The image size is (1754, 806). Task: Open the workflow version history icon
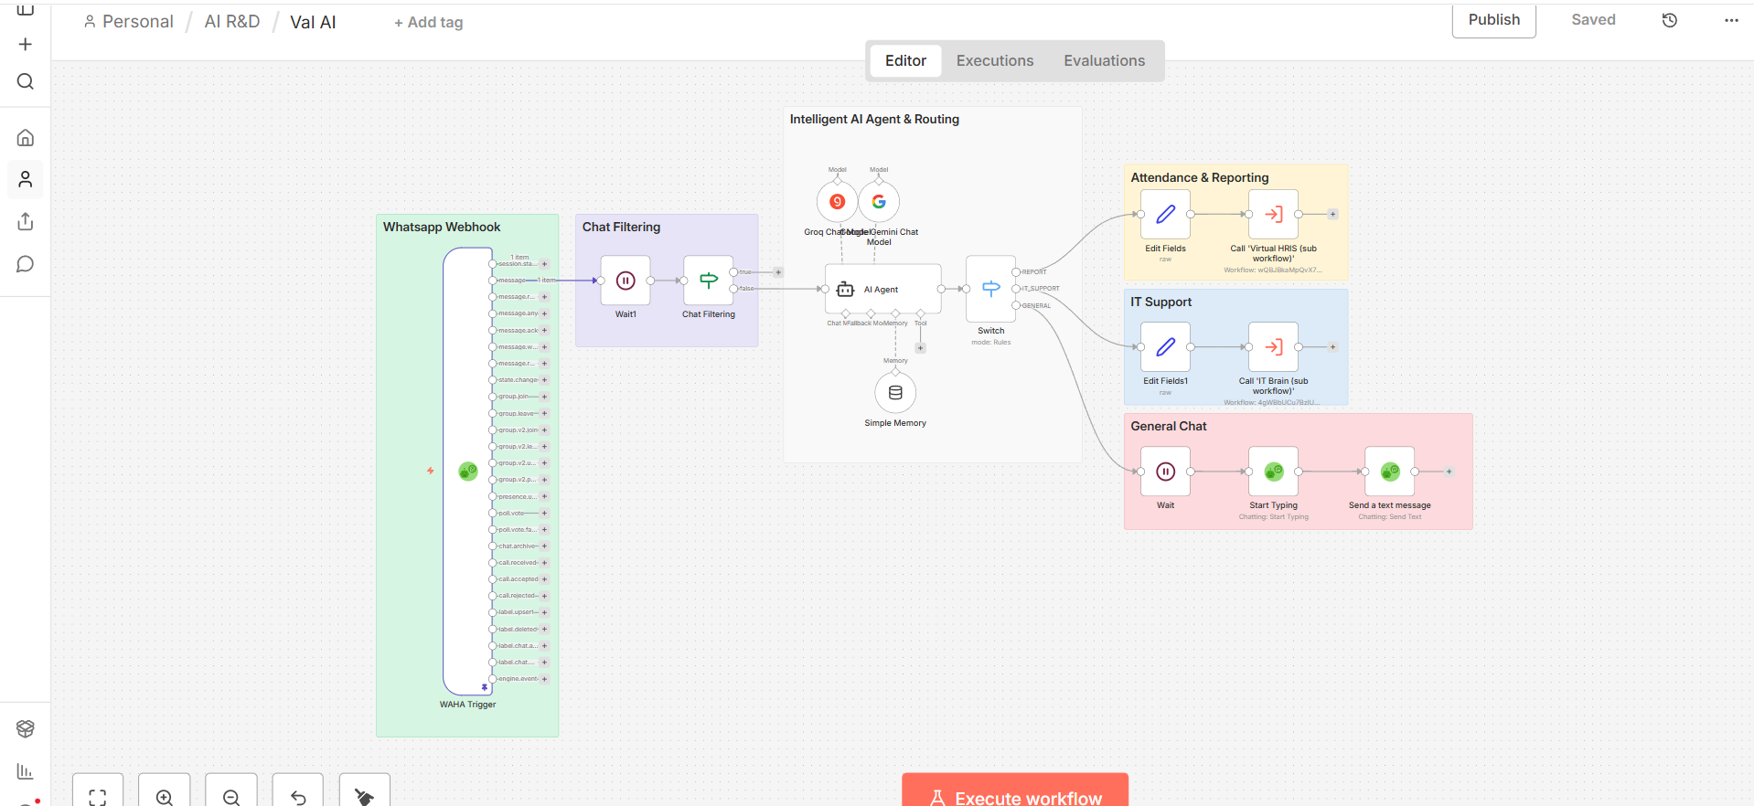(x=1669, y=20)
